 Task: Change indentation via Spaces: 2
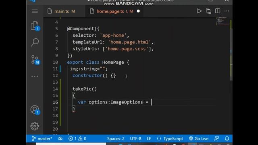pos(116,139)
